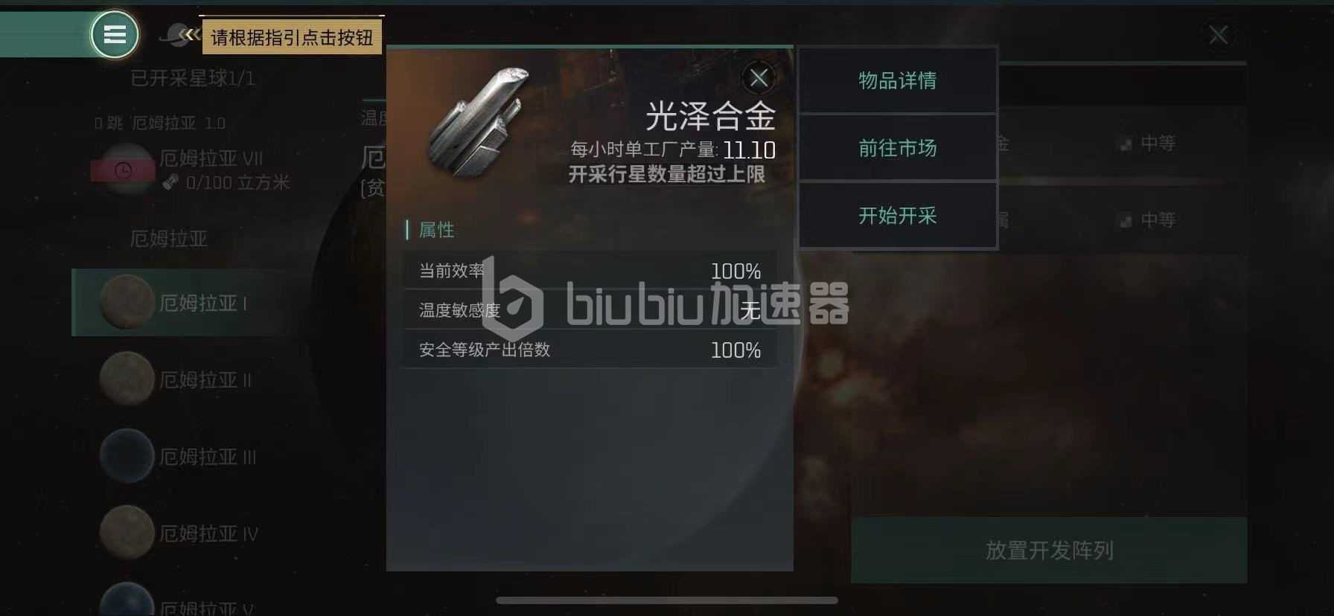1334x616 pixels.
Task: Click the second 中等 abundance indicator
Action: pyautogui.click(x=1148, y=220)
